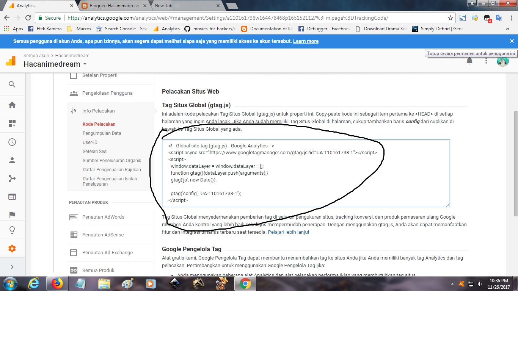The image size is (518, 341).
Task: Show more bookmarks with the overflow chevron
Action: click(x=508, y=29)
